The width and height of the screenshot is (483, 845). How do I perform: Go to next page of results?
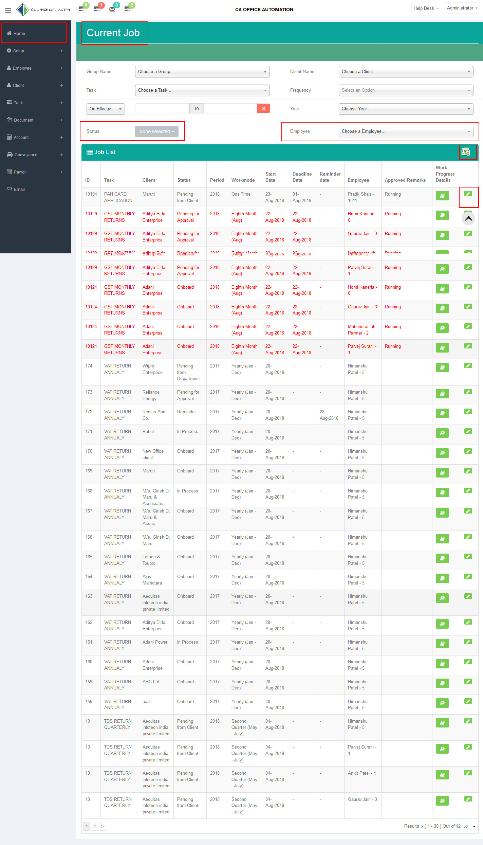click(102, 826)
